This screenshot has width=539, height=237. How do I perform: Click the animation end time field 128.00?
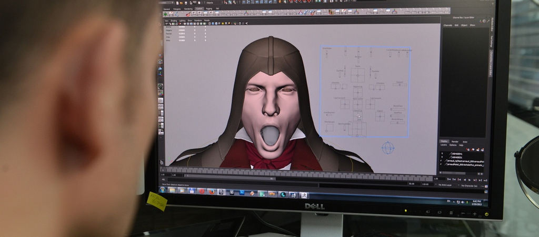pyautogui.click(x=427, y=184)
